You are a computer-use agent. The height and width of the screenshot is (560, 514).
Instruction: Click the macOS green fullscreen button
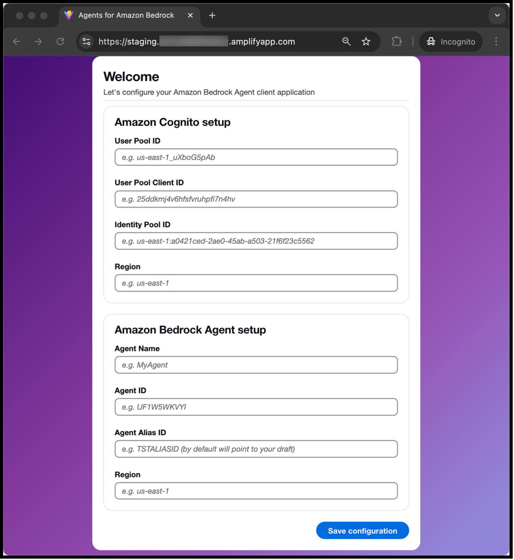[44, 16]
